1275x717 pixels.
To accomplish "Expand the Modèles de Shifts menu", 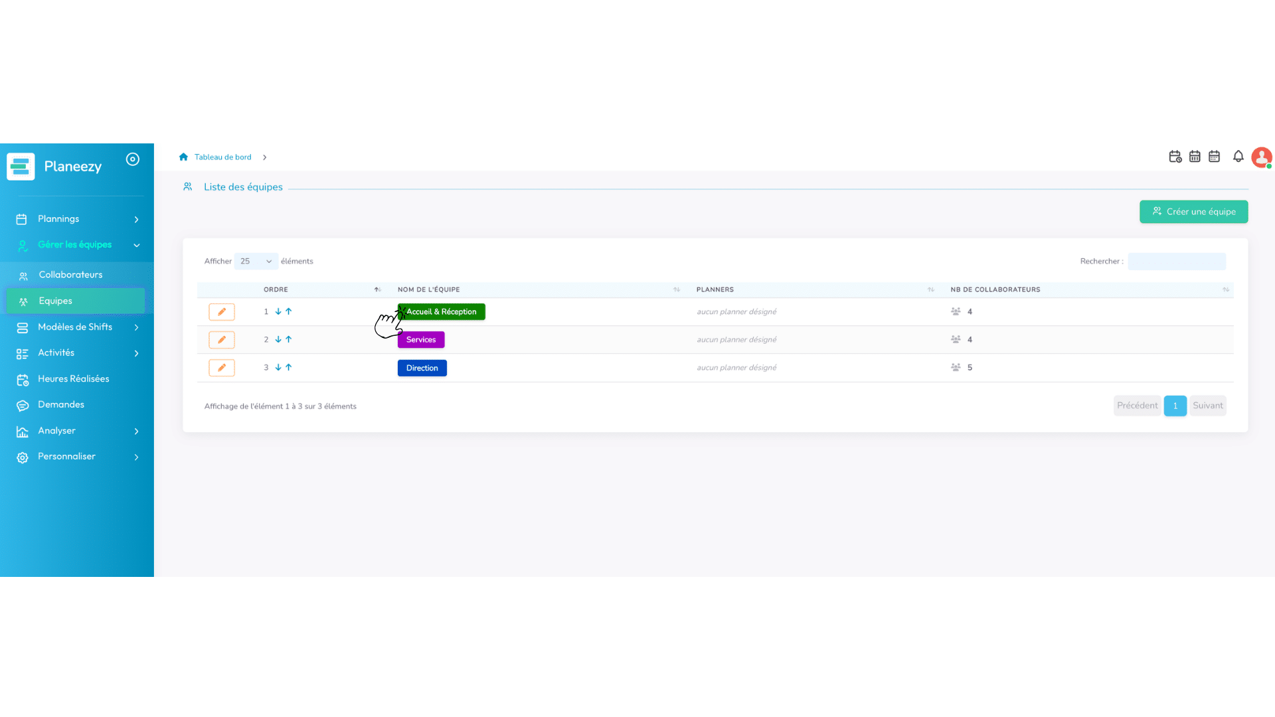I will 77,327.
